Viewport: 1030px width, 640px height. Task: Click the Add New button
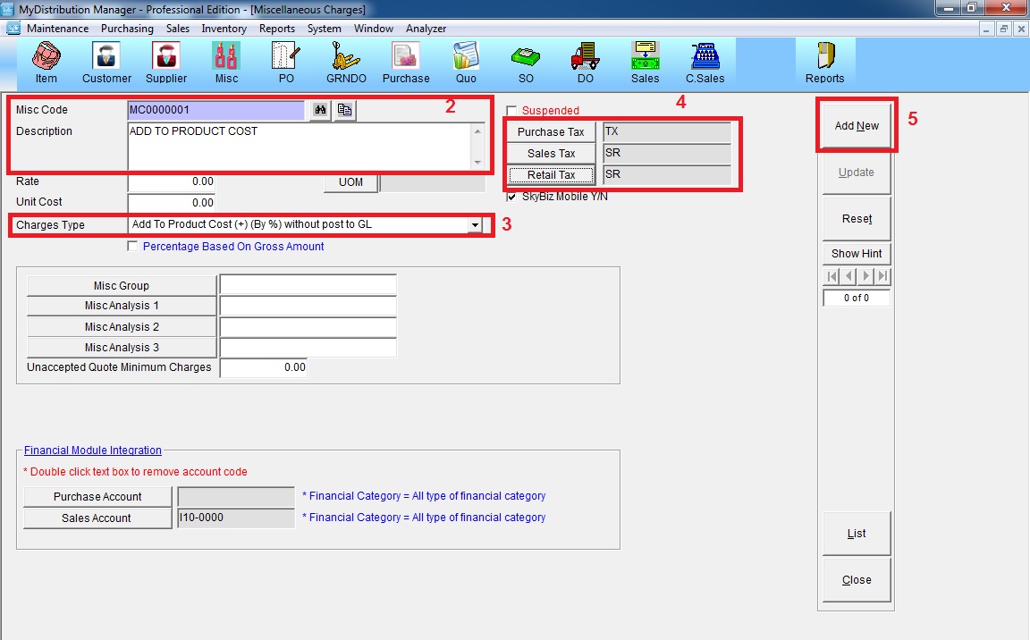click(x=857, y=126)
